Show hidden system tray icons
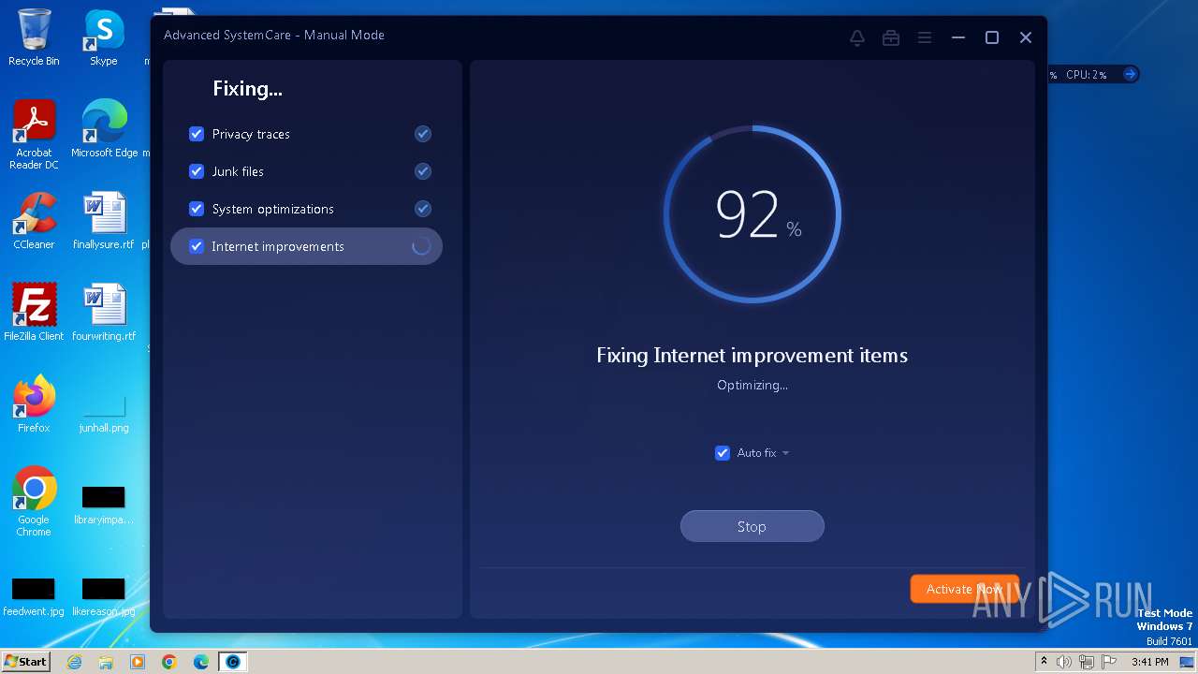 pos(1045,662)
